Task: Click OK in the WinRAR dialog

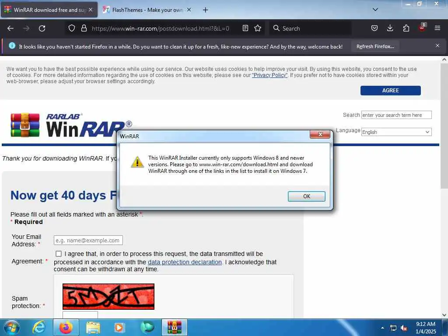Action: coord(307,196)
